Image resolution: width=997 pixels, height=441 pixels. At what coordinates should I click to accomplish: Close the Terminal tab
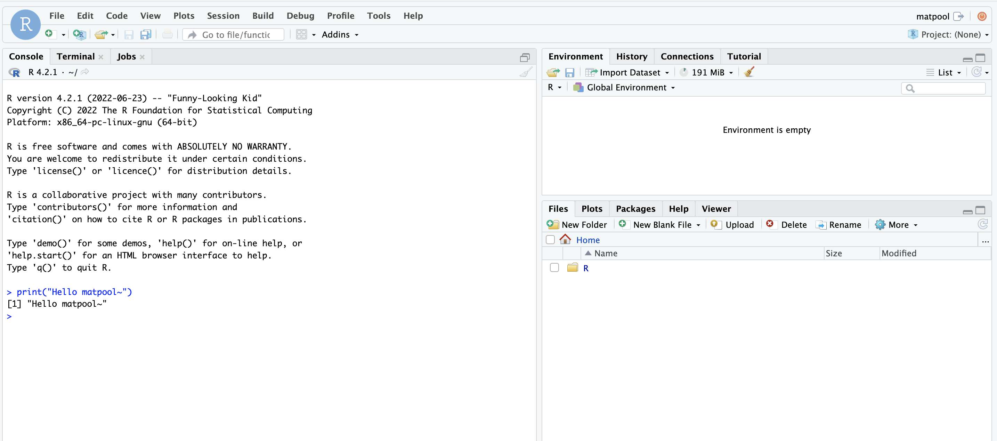click(x=101, y=57)
